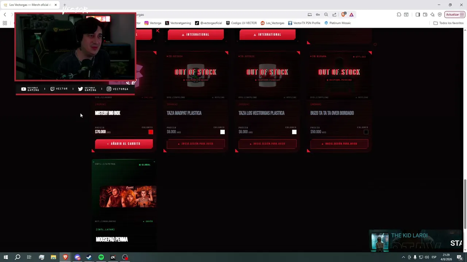Viewport: 467px width, 262px height.
Task: Open the volume control in system tray
Action: 427,257
